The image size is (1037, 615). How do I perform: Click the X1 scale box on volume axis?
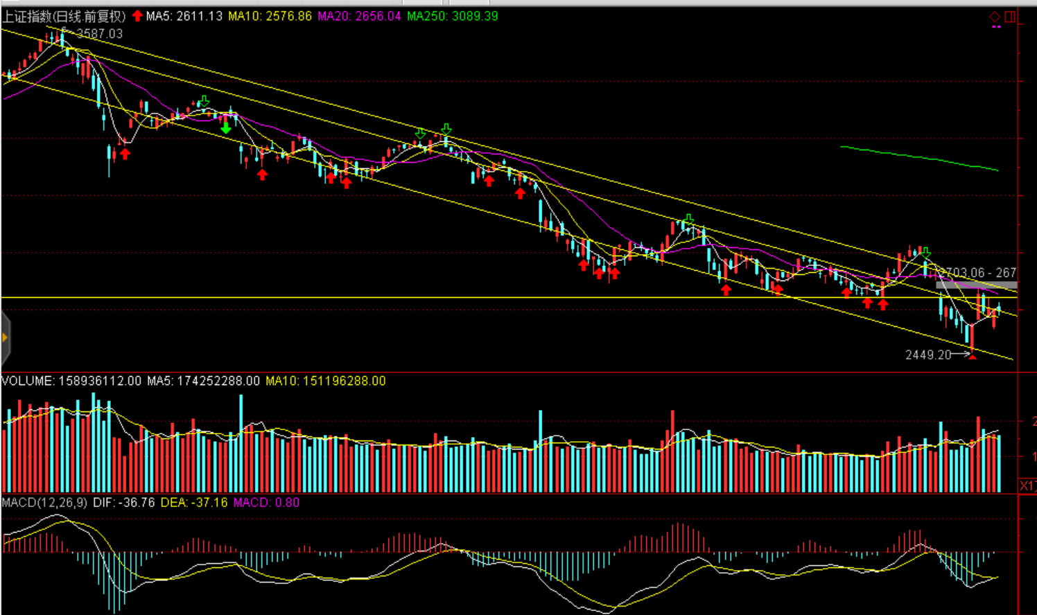coord(1027,485)
